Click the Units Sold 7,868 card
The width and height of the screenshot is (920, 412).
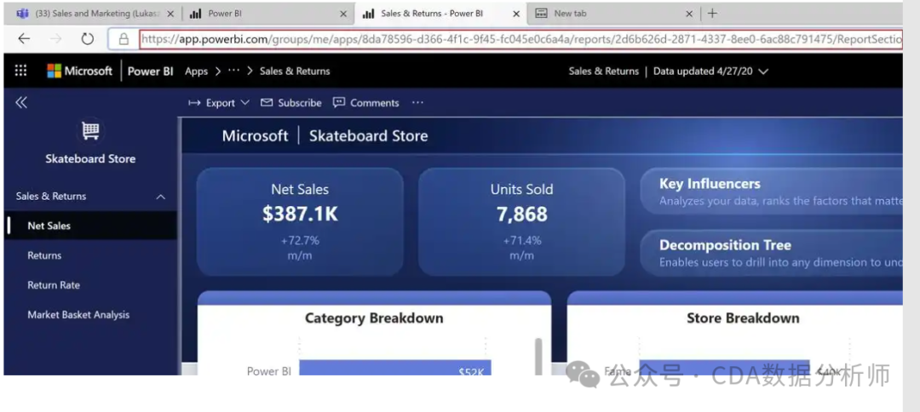point(521,222)
